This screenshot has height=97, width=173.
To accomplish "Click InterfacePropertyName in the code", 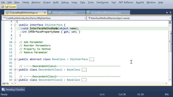I will [x=44, y=32].
